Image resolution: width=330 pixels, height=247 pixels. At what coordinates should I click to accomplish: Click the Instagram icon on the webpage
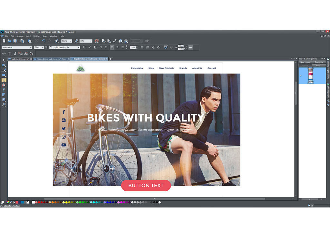click(63, 137)
